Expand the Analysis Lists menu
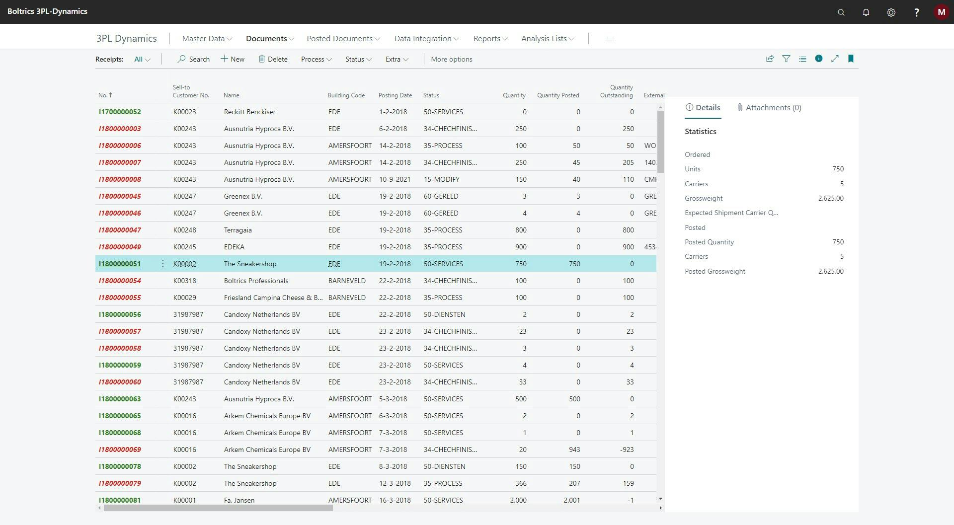Viewport: 954px width, 525px height. click(548, 39)
